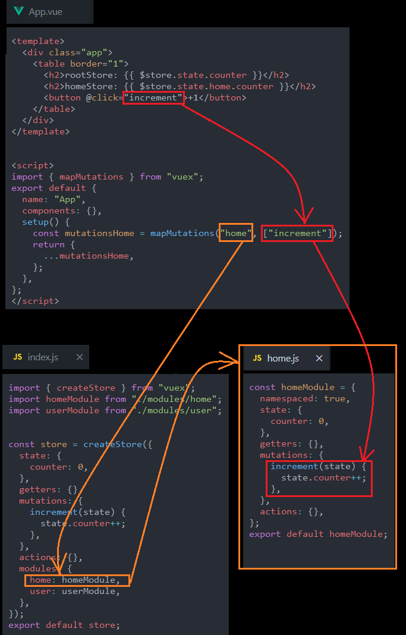Click 'state.counter++;' in index.js

point(83,523)
